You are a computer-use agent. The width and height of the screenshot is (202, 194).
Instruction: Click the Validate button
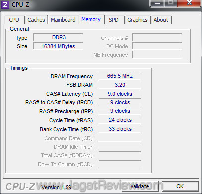pos(140,186)
